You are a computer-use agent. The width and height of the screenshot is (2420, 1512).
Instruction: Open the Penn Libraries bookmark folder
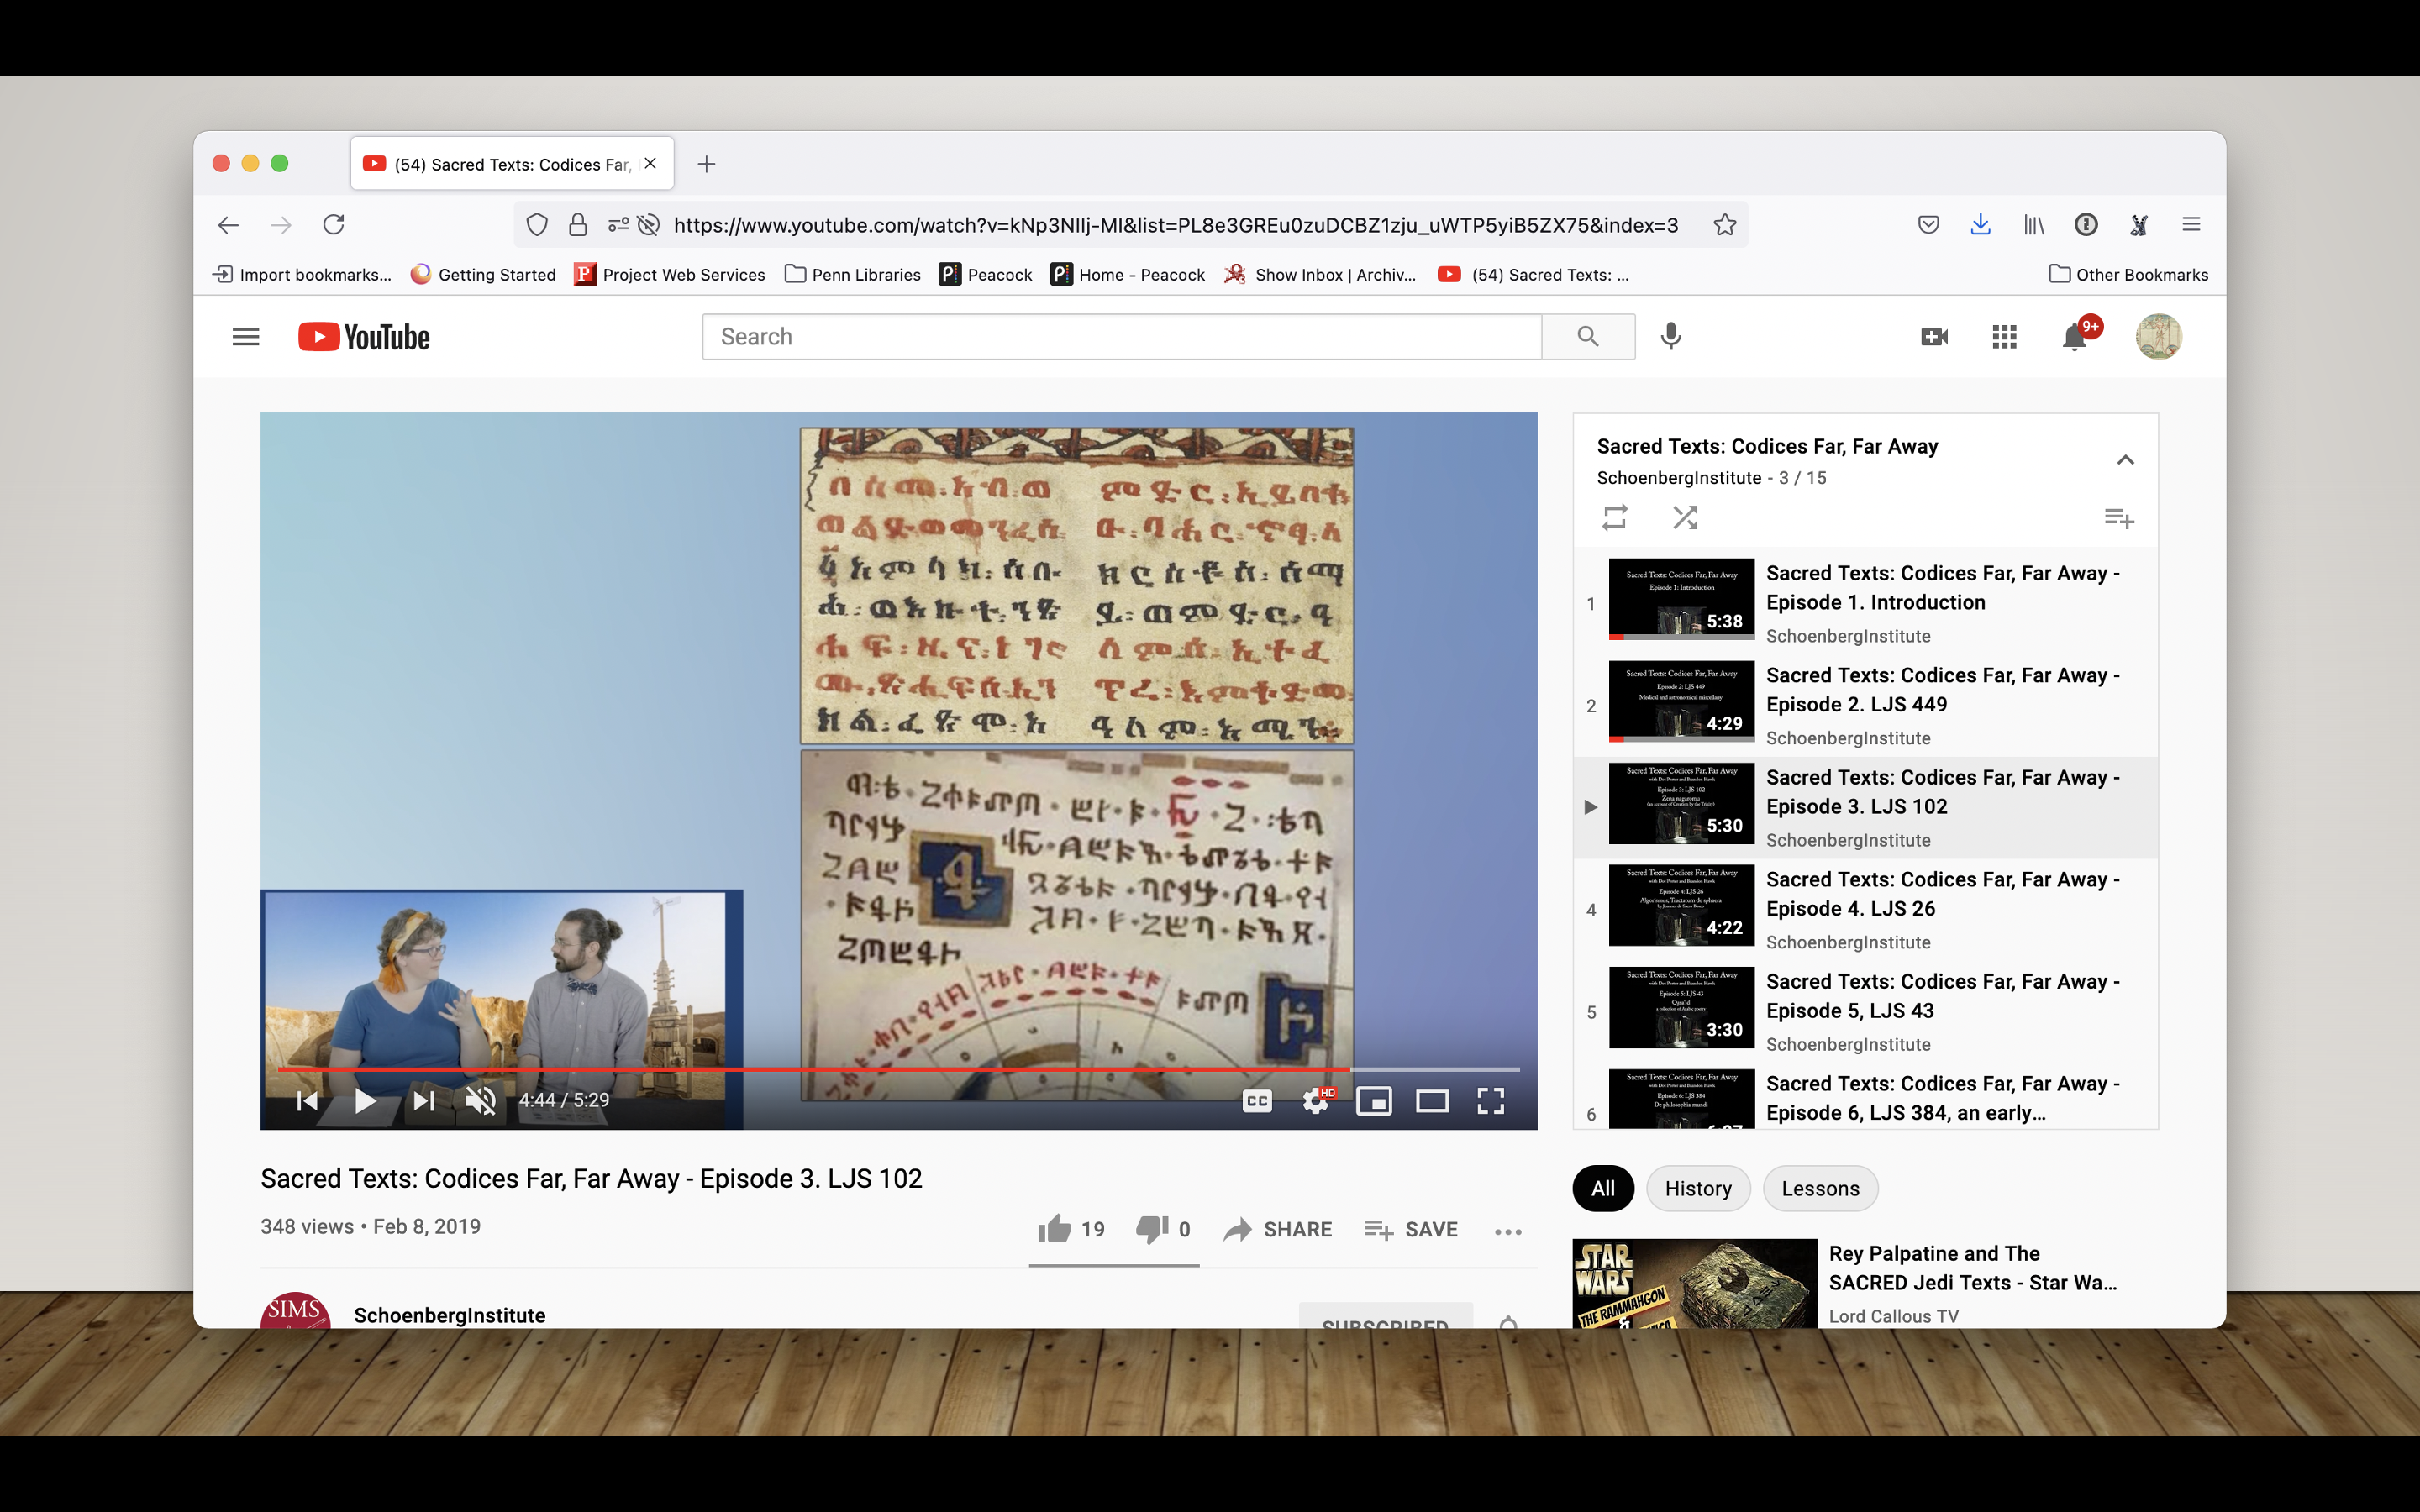point(853,274)
